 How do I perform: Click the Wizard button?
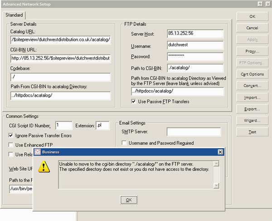(252, 121)
